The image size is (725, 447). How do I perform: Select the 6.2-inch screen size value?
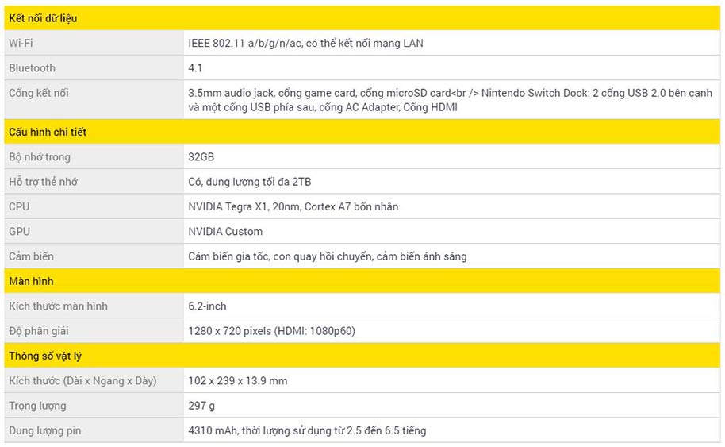[207, 306]
